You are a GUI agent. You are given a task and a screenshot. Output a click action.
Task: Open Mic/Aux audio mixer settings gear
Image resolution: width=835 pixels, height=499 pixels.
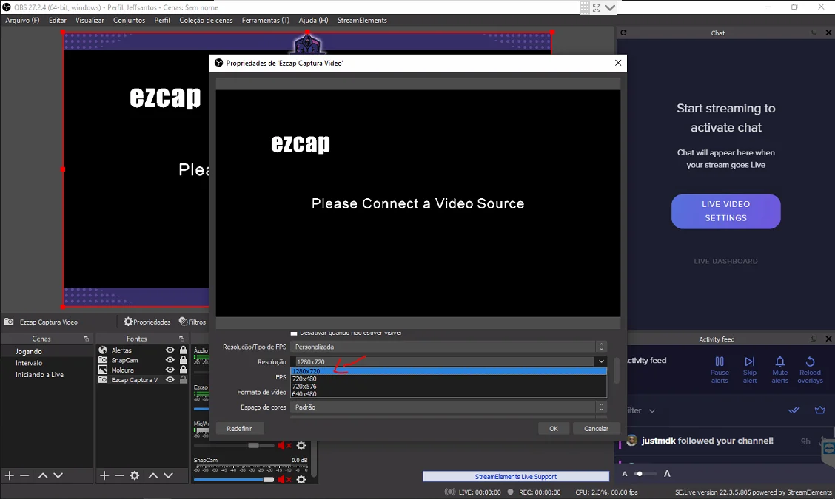pyautogui.click(x=301, y=445)
